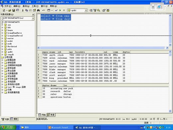Click the Undo arrow icon

point(44,10)
